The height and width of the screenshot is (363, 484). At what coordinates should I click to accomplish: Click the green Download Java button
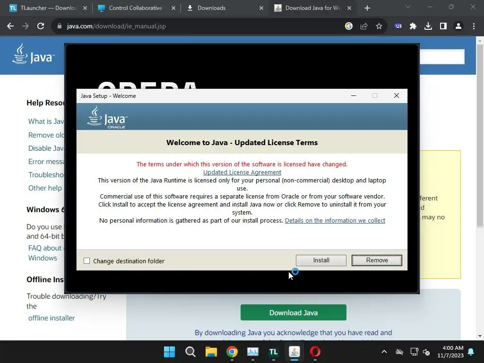click(x=293, y=312)
